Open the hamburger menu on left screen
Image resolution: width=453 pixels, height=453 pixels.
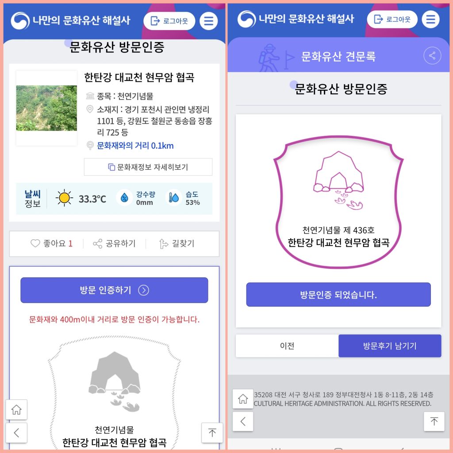[x=208, y=21]
